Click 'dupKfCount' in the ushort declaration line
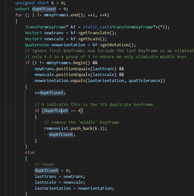The width and height of the screenshot is (194, 196). click(44, 9)
